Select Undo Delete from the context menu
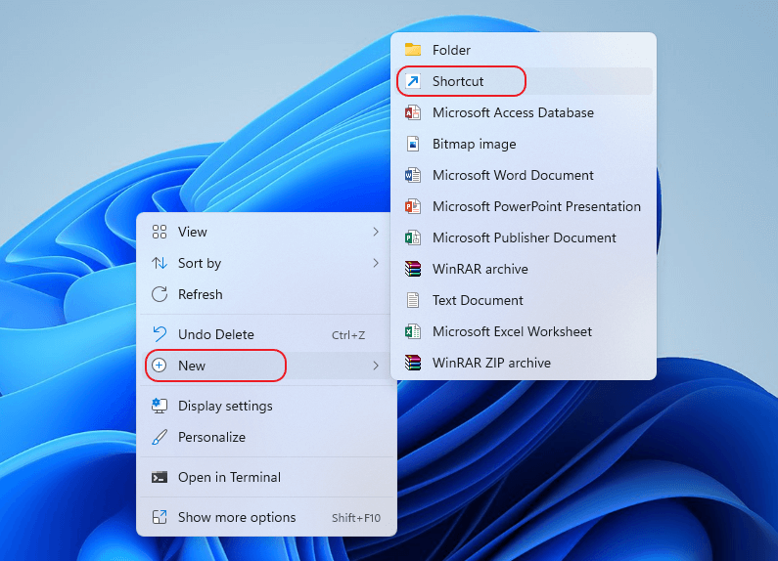778x561 pixels. (x=266, y=334)
